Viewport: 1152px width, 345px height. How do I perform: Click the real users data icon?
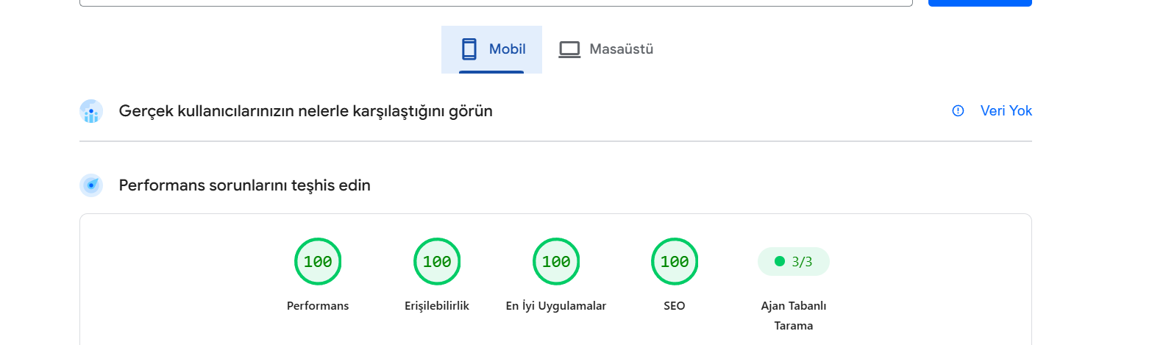click(x=91, y=111)
